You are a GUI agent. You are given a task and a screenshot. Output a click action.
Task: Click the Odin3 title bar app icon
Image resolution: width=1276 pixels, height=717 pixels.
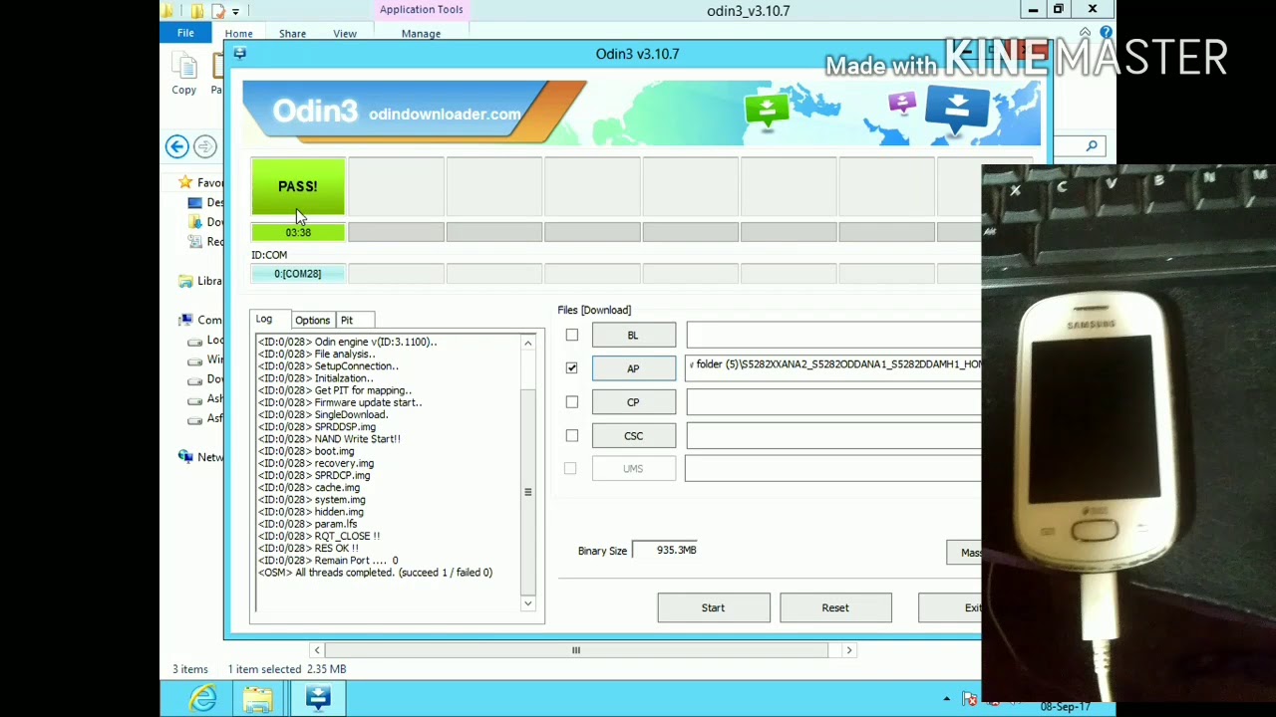(239, 54)
